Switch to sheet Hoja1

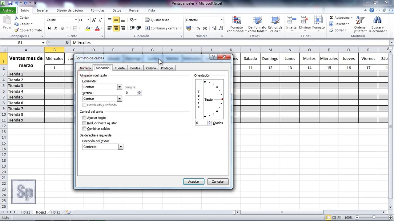tap(26, 212)
